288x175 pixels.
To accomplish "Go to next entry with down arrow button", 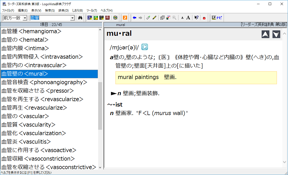I will tap(276, 34).
